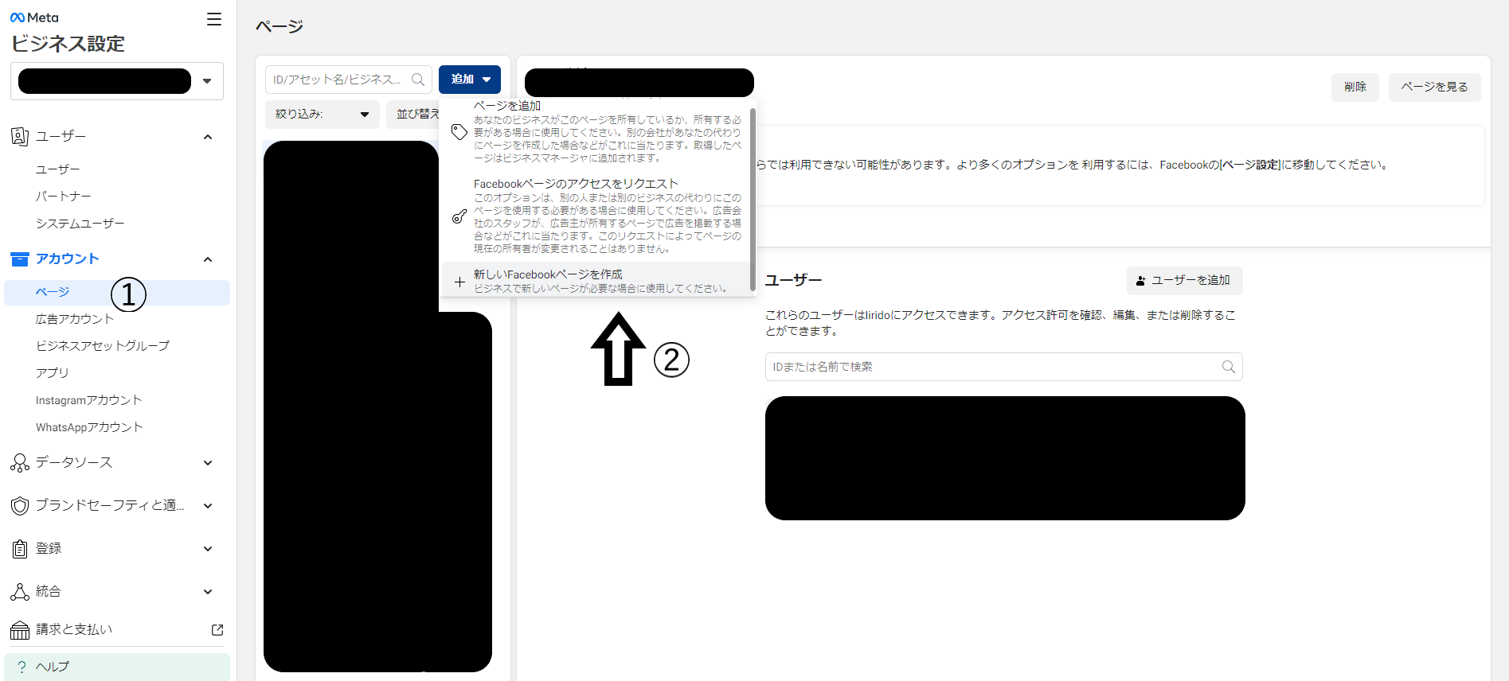Click the blue 追加 dropdown button
This screenshot has width=1509, height=681.
[x=470, y=80]
